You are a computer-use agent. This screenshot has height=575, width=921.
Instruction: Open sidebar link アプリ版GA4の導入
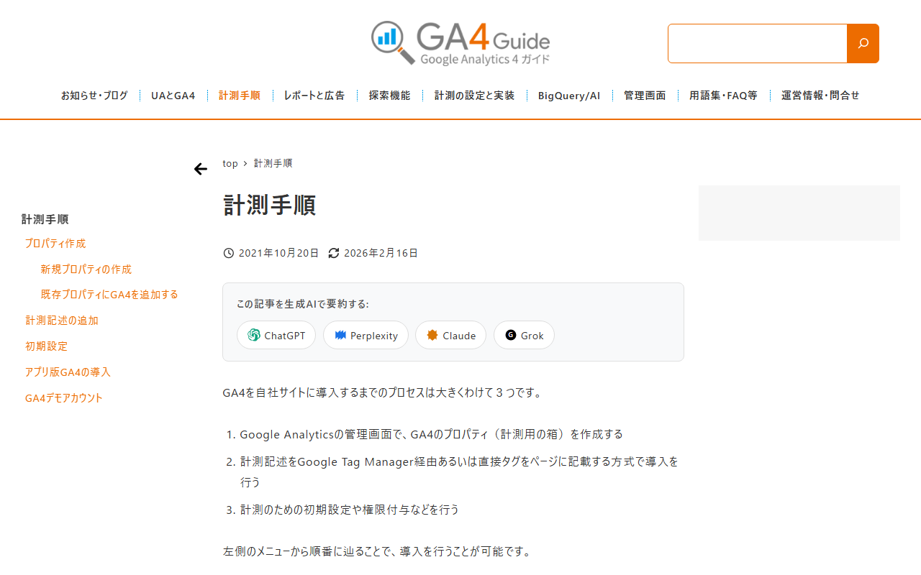point(68,372)
